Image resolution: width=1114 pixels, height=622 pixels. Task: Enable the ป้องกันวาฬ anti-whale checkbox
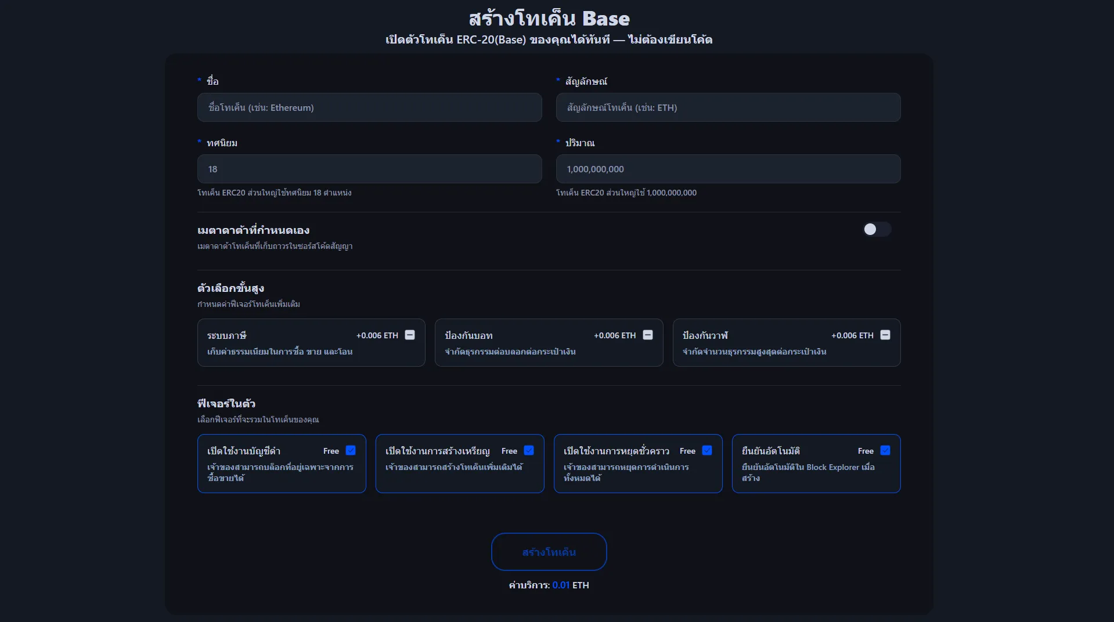click(885, 335)
